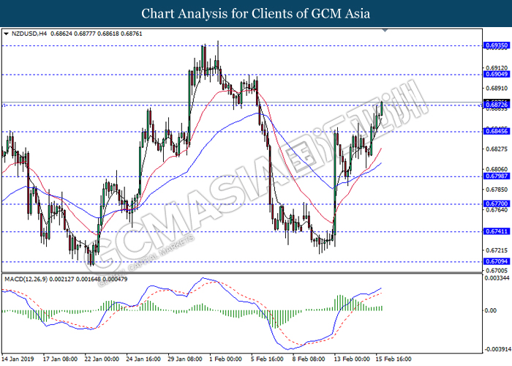Select the 0.67987 price level label
Viewport: 512px width, 366px height.
point(497,176)
